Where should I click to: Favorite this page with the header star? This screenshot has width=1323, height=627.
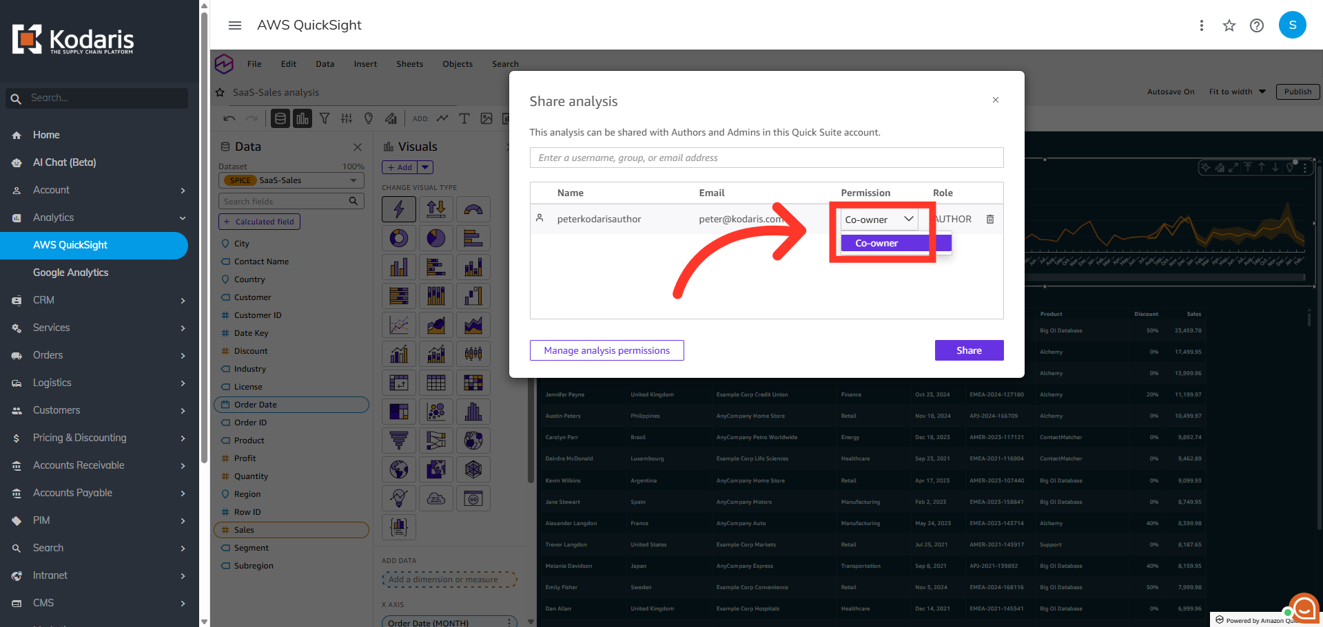tap(1229, 25)
